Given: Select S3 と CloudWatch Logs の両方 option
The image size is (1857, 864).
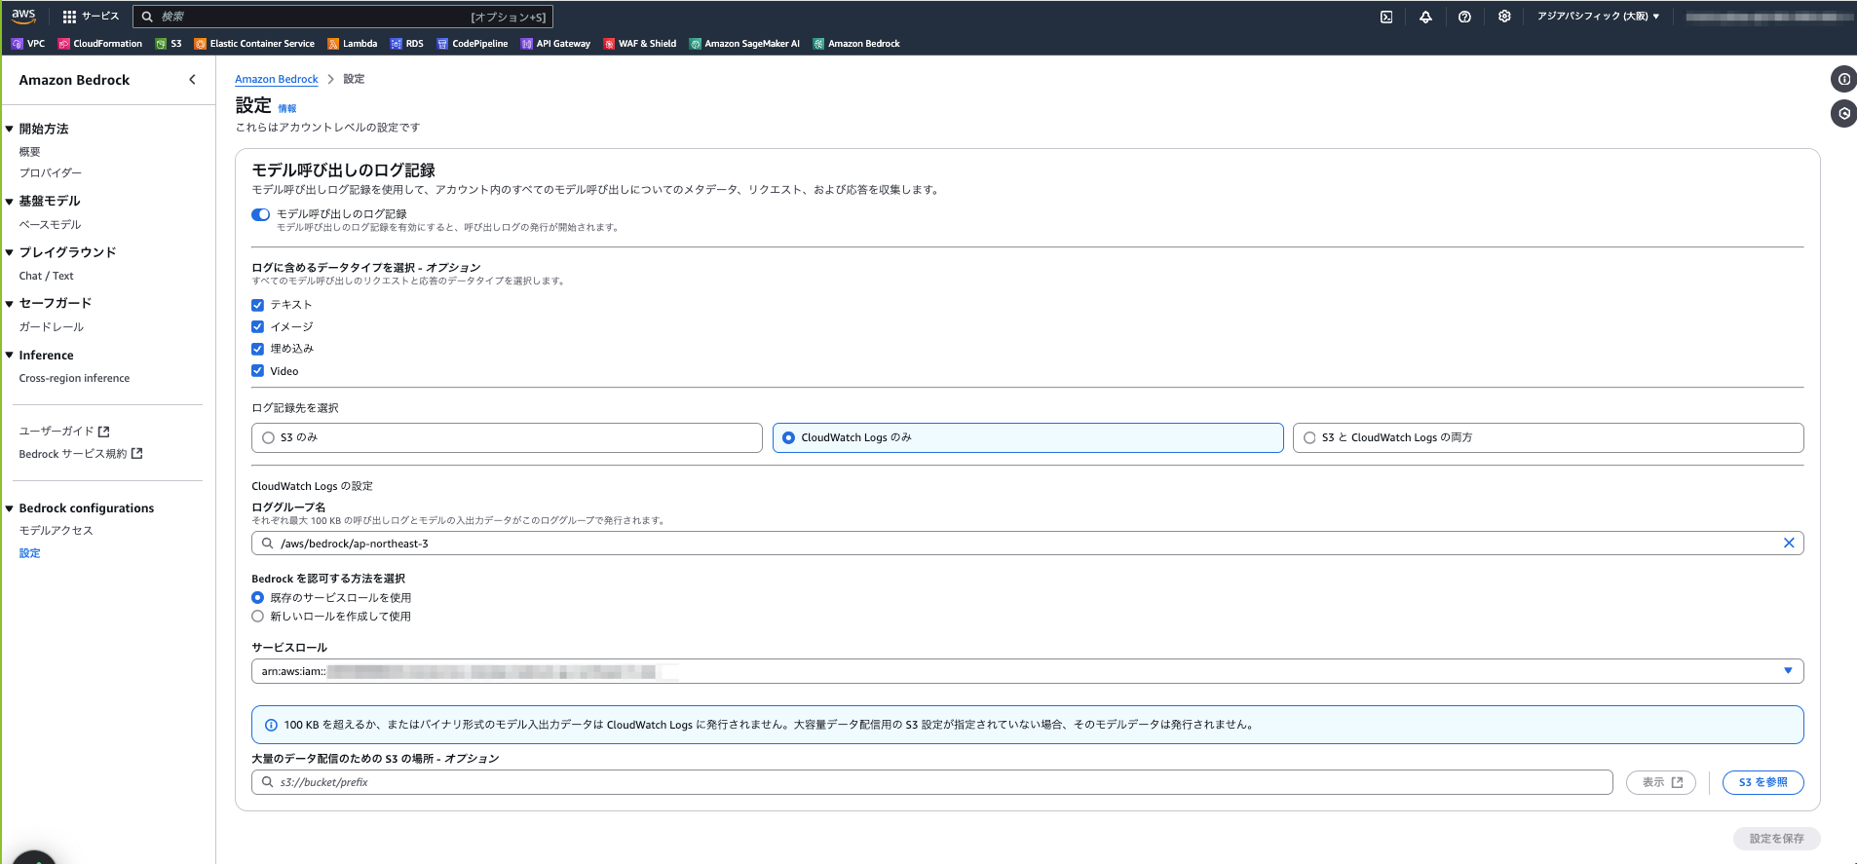Looking at the screenshot, I should coord(1548,438).
